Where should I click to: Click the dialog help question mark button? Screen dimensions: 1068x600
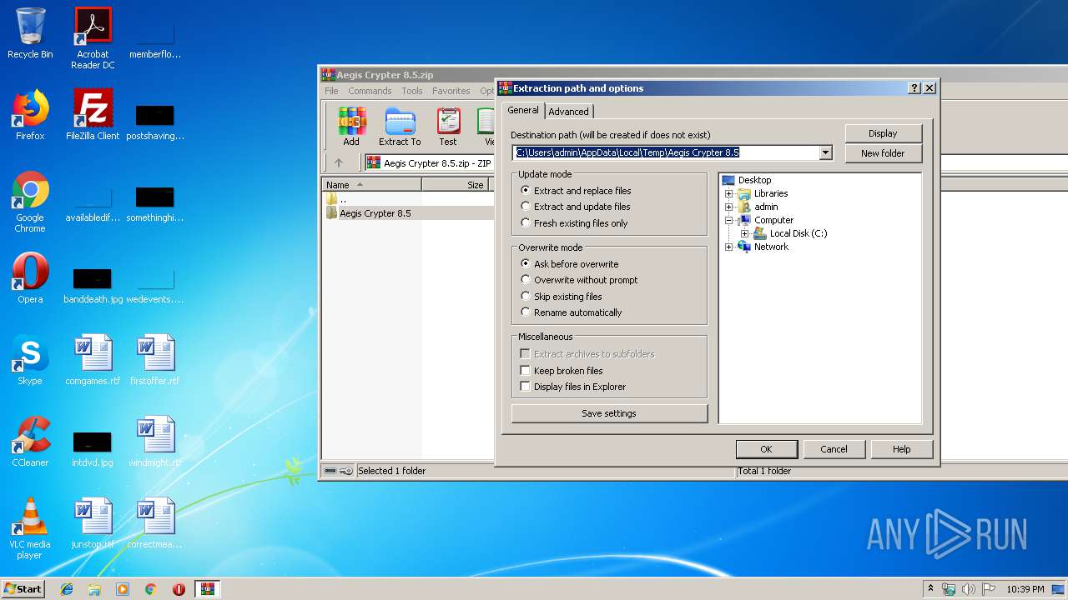pos(914,88)
